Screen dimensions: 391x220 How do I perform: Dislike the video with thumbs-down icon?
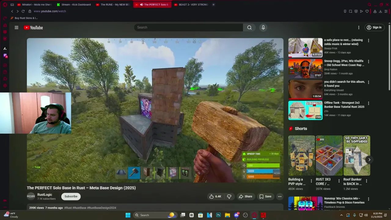tap(229, 196)
